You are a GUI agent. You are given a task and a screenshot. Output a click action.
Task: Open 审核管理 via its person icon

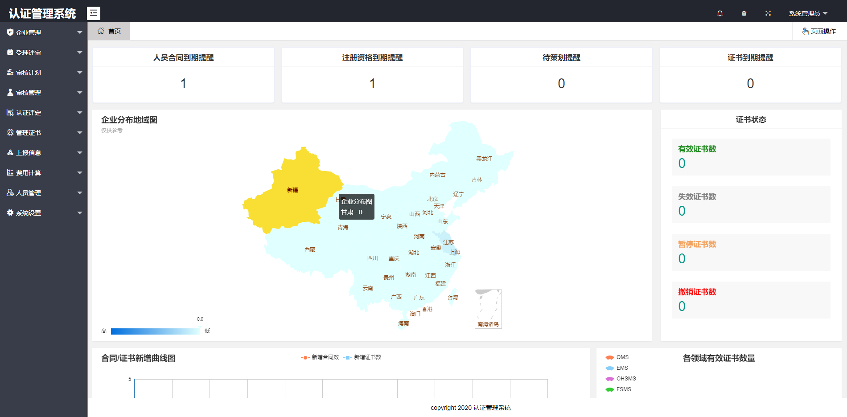coord(10,92)
